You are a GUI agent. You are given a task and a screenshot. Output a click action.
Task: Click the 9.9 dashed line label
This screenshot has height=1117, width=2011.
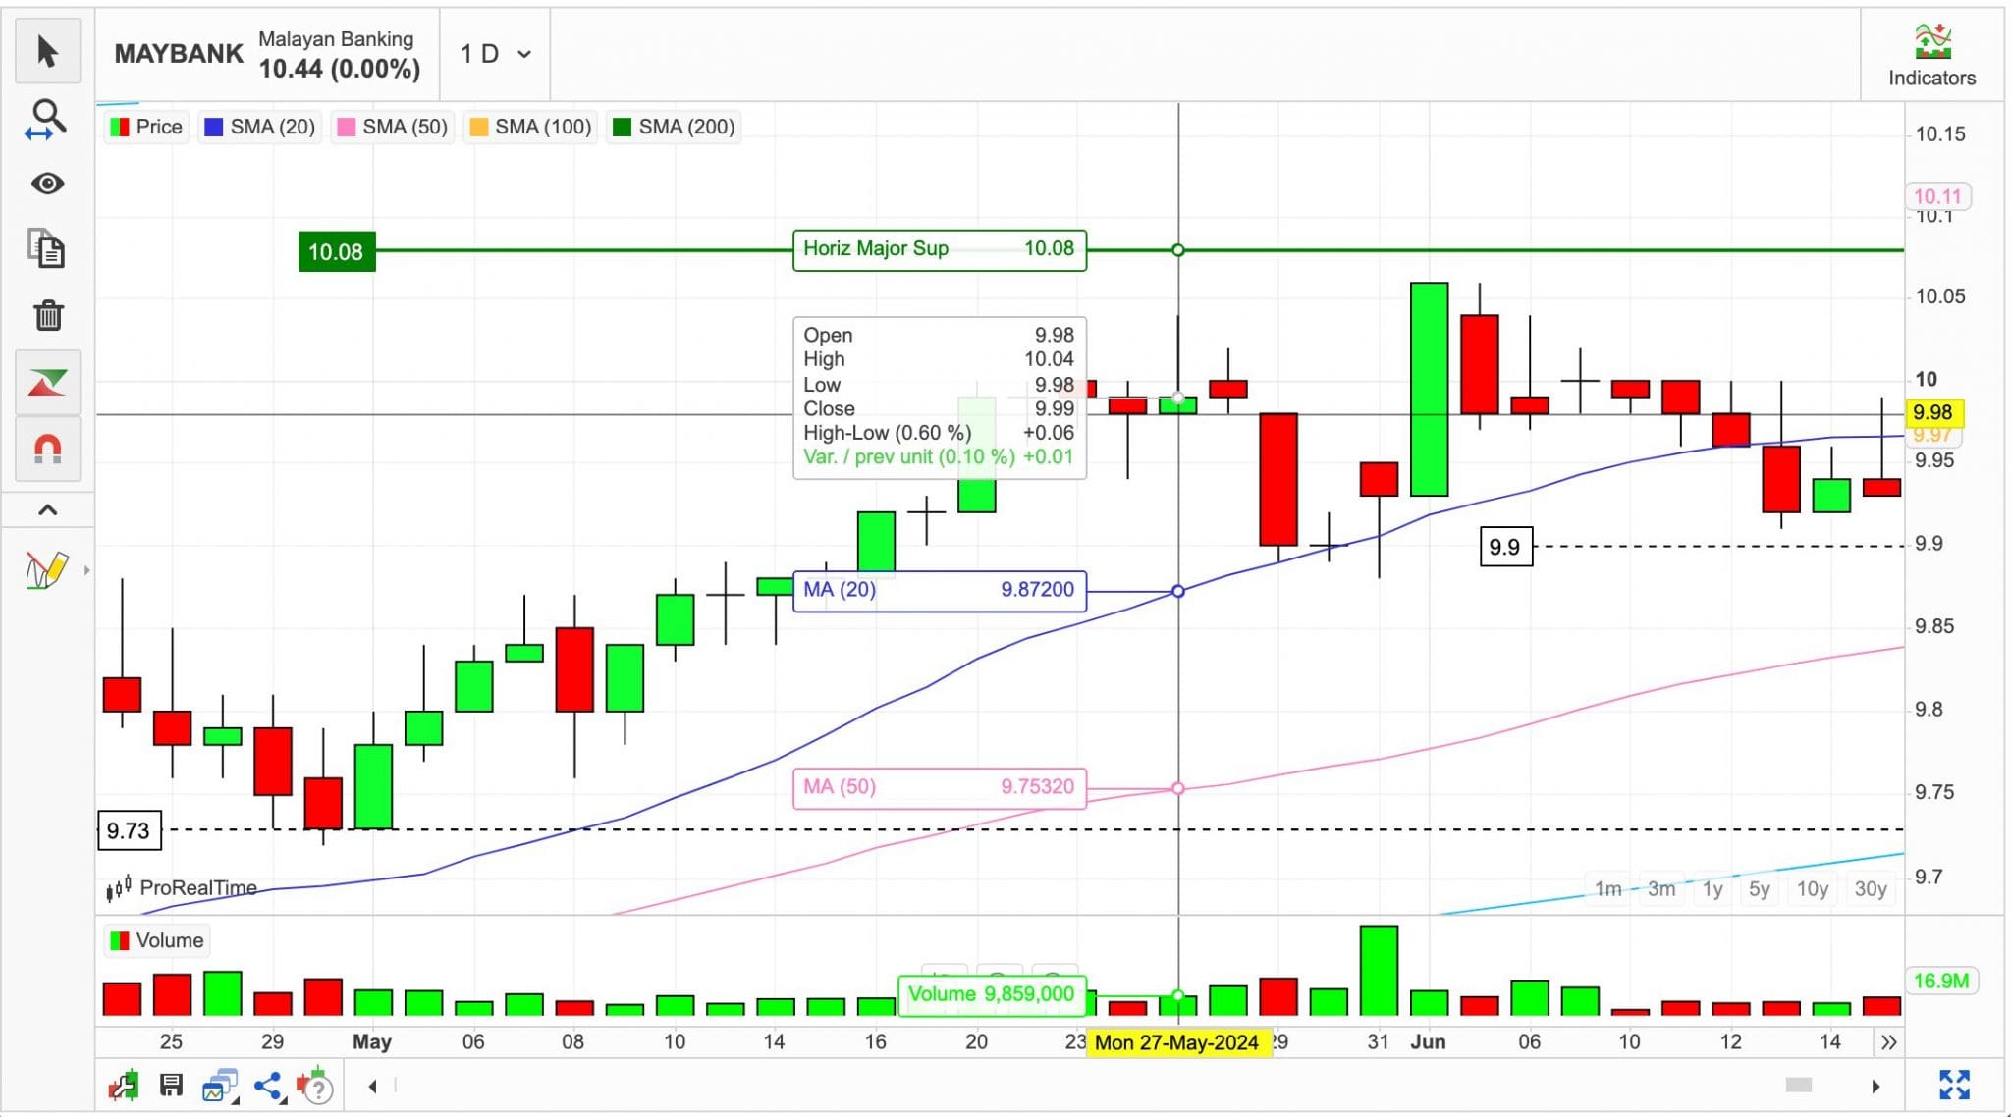pyautogui.click(x=1505, y=547)
